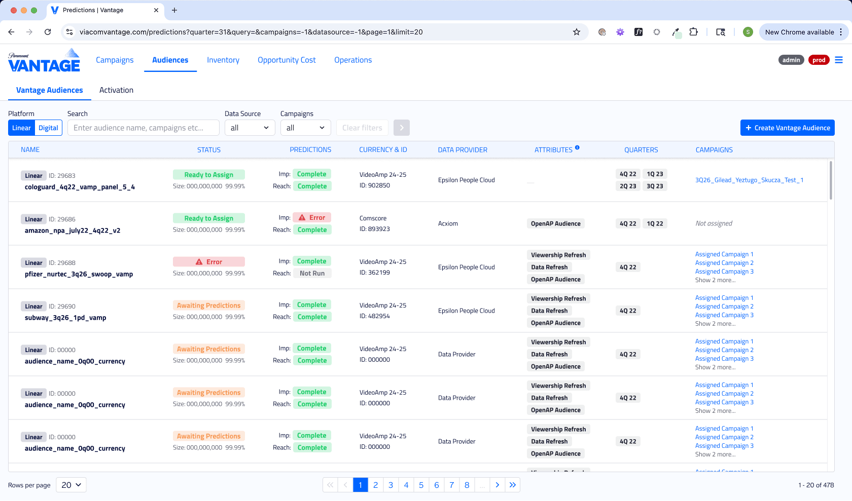Click Create Vantage Audience button

[788, 128]
